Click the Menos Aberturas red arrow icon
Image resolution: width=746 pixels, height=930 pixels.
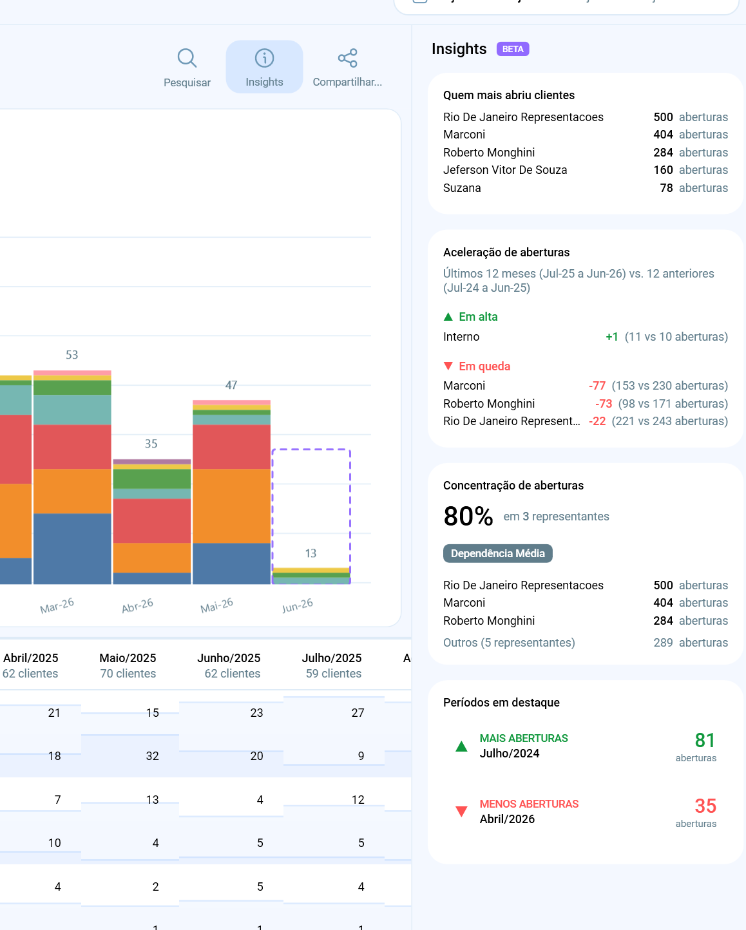461,811
